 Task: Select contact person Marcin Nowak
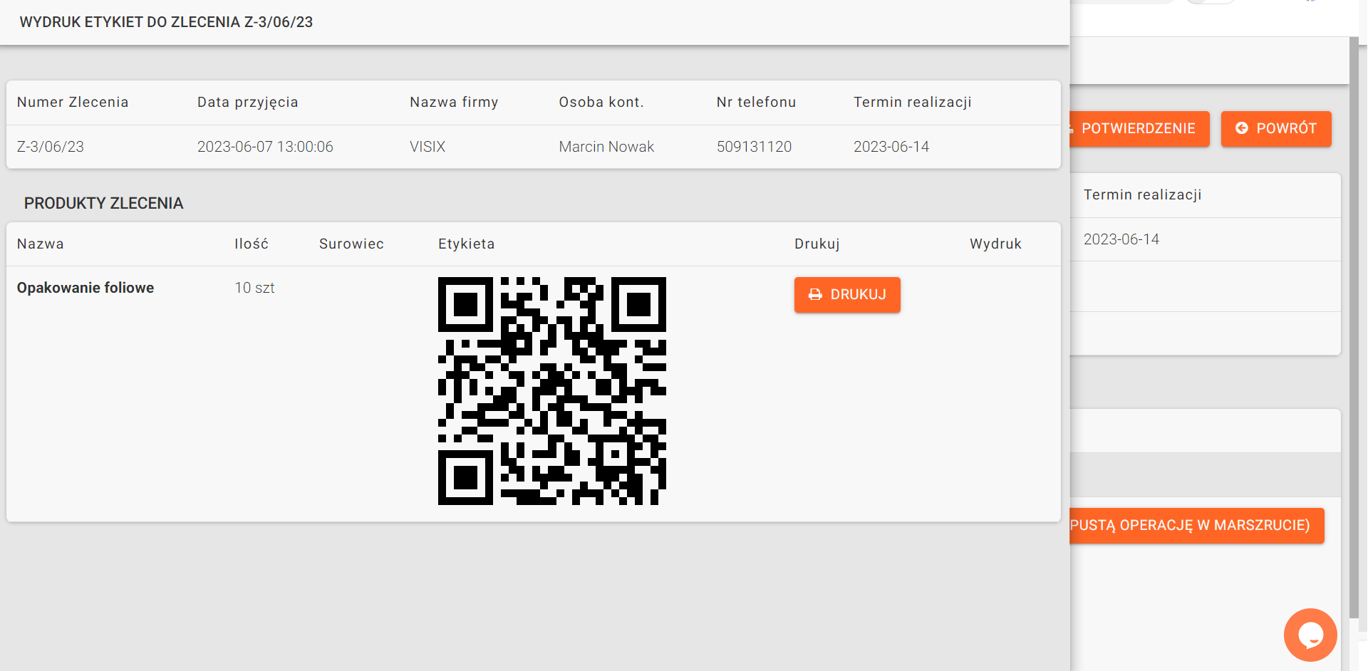point(606,147)
